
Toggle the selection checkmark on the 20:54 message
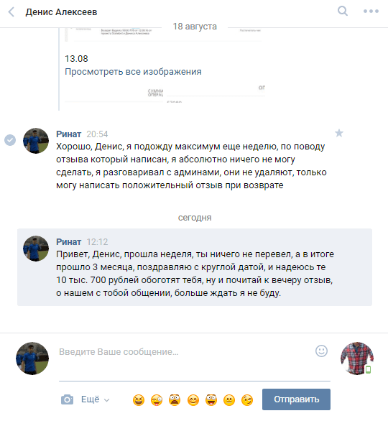10,140
